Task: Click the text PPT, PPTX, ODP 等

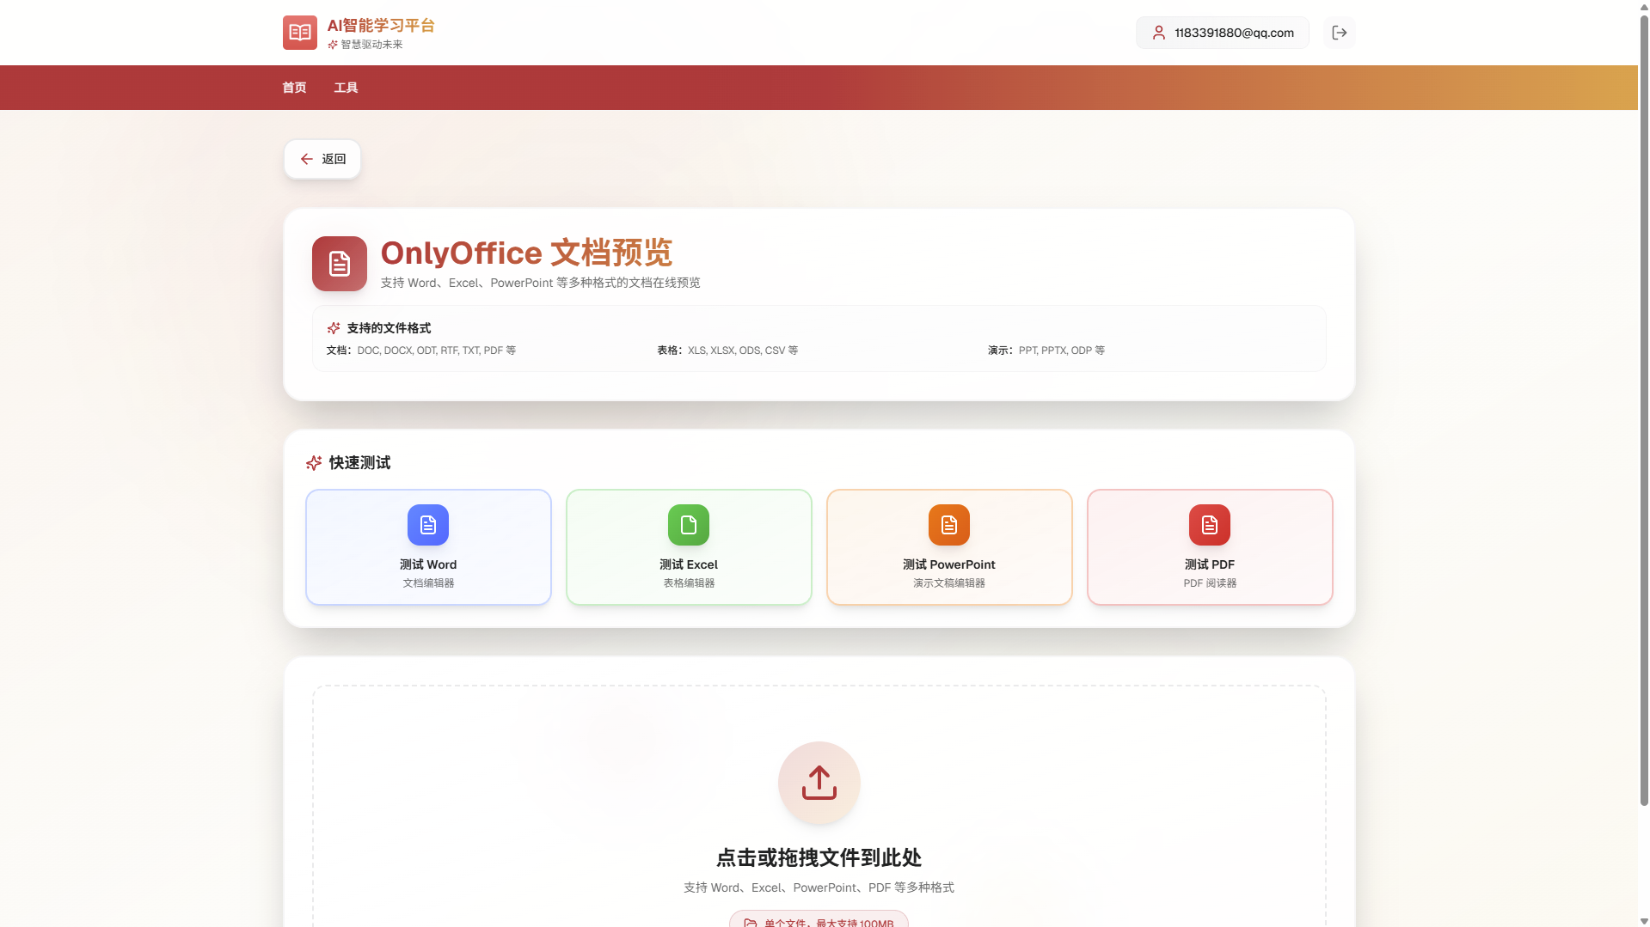Action: (1062, 351)
